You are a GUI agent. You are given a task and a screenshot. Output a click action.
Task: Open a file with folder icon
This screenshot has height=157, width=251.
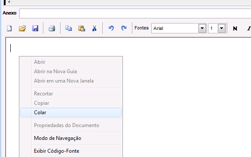pos(22,28)
